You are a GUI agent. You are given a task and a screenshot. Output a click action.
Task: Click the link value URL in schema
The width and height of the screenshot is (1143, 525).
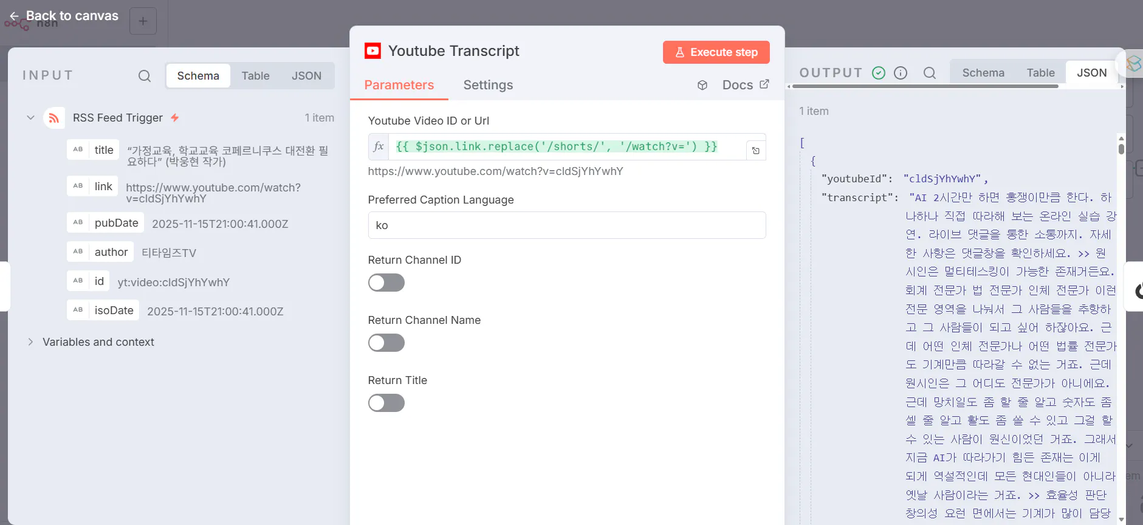(213, 193)
